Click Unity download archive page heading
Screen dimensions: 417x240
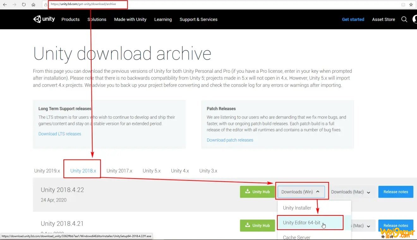click(122, 53)
